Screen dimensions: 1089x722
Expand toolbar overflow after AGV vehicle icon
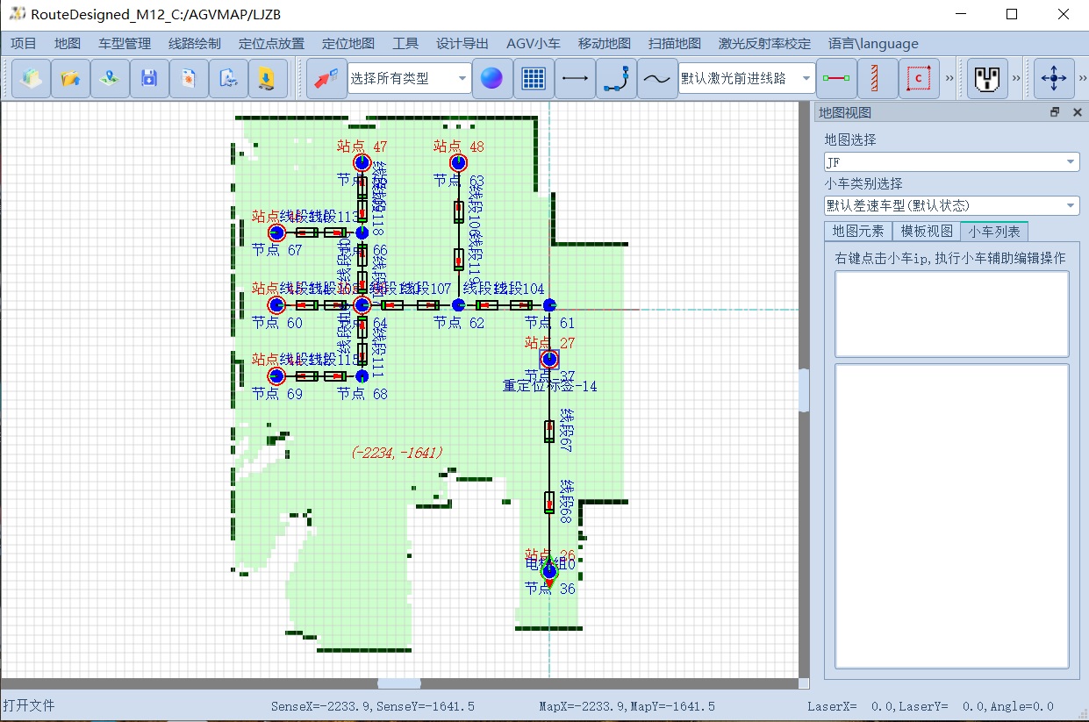click(x=1017, y=79)
